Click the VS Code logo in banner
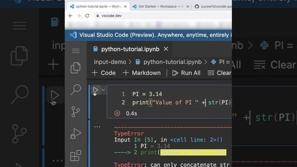297x167 pixels. click(x=73, y=35)
